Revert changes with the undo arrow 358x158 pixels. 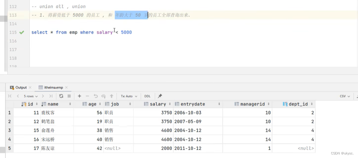[96, 96]
